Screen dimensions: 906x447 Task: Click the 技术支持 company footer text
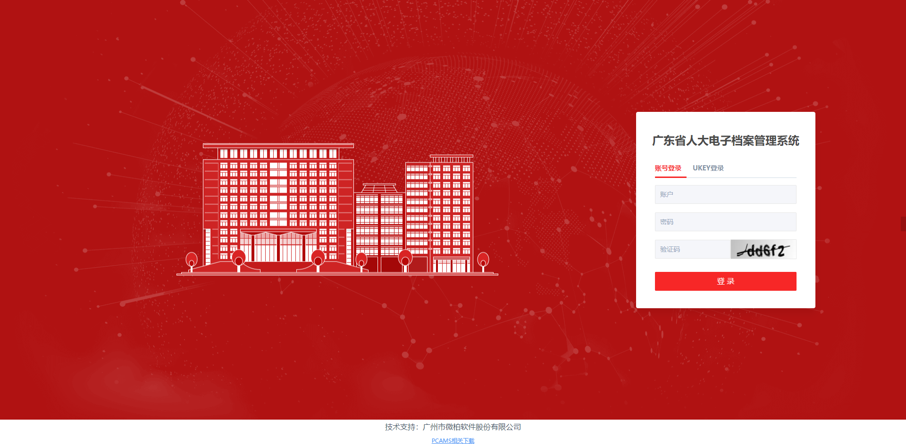[453, 427]
